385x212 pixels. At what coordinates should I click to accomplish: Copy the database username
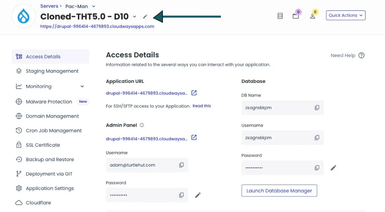317,137
